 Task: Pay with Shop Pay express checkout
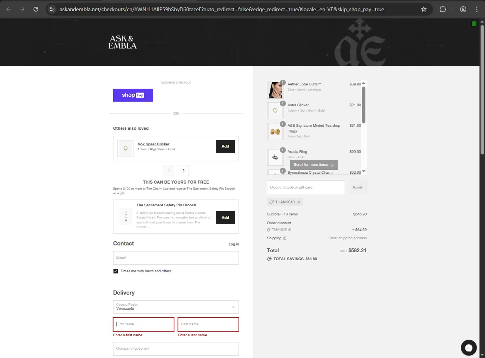coord(133,95)
